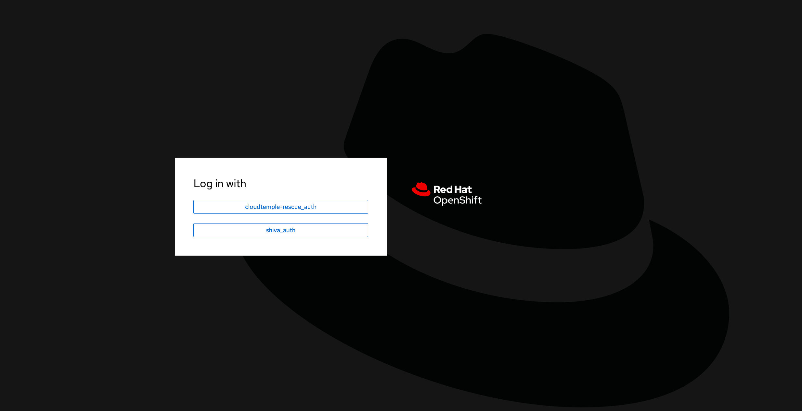Click the word "Hat" in the logo
The height and width of the screenshot is (411, 802).
pos(463,189)
